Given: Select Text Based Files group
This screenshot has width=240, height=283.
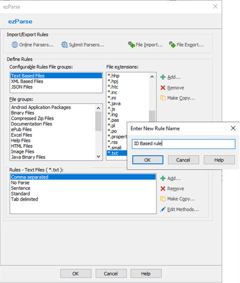Looking at the screenshot, I should click(56, 76).
